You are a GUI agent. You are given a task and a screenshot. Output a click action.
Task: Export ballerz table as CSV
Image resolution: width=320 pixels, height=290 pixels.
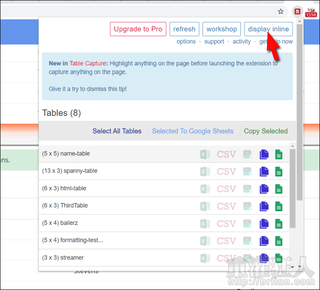click(x=226, y=224)
